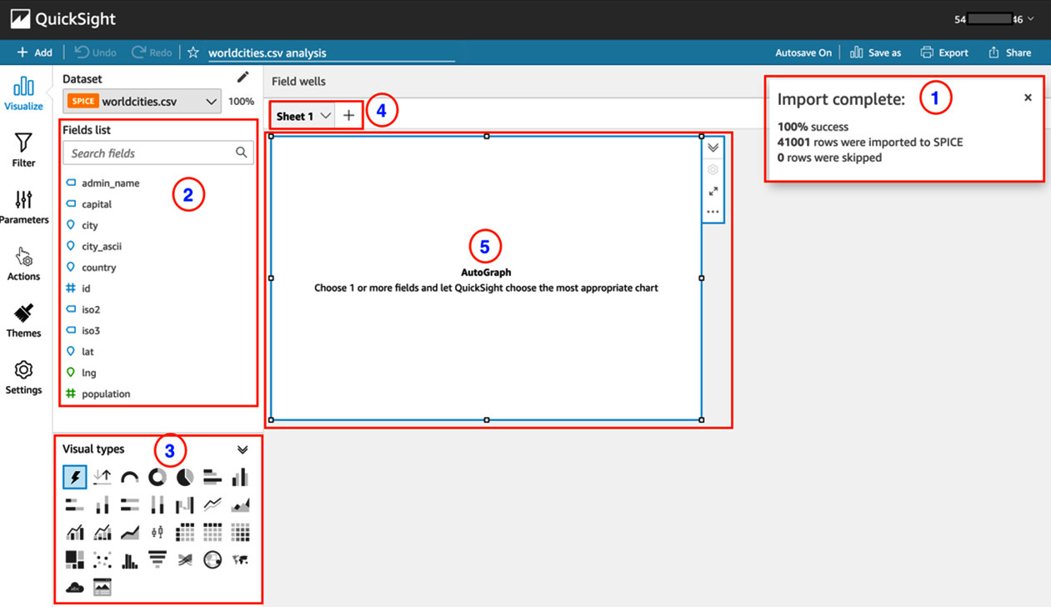Image resolution: width=1051 pixels, height=607 pixels.
Task: Open the Actions pane in sidebar
Action: click(x=23, y=263)
